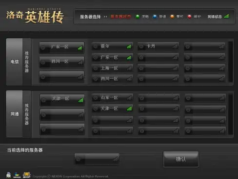Screen dimensions: 238x179
Task: Click the 服务器选择 heading text
Action: click(90, 17)
